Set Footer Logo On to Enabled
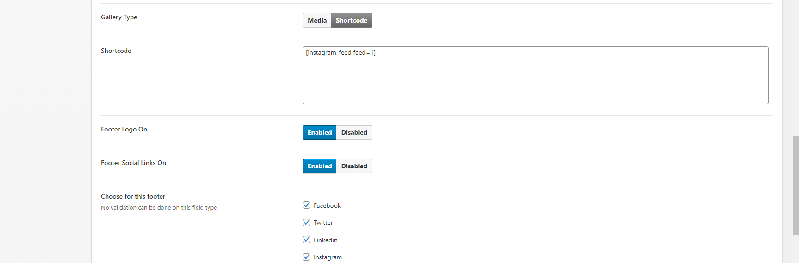Image resolution: width=799 pixels, height=263 pixels. (x=319, y=132)
